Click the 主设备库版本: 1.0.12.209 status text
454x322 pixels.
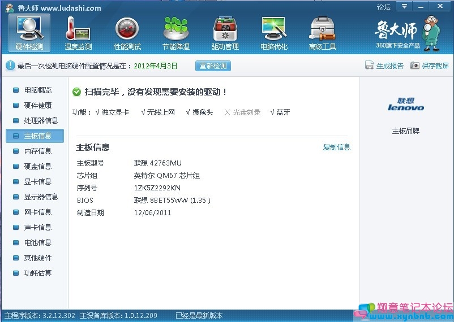tap(118, 316)
